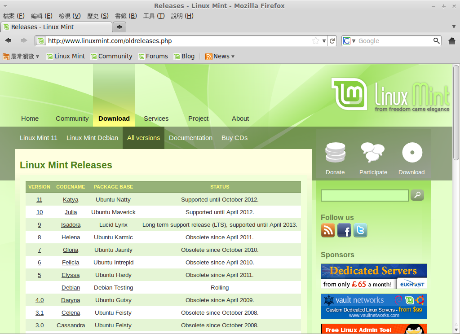Viewport: 460px width, 334px height.
Task: Click the vault networks sponsor banner
Action: click(374, 307)
